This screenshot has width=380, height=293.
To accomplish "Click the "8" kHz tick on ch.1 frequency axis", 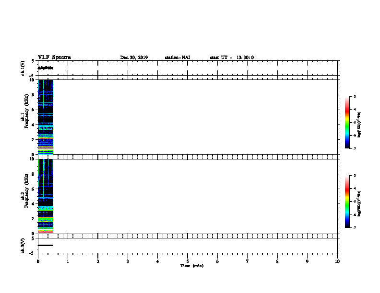I will tap(33, 95).
